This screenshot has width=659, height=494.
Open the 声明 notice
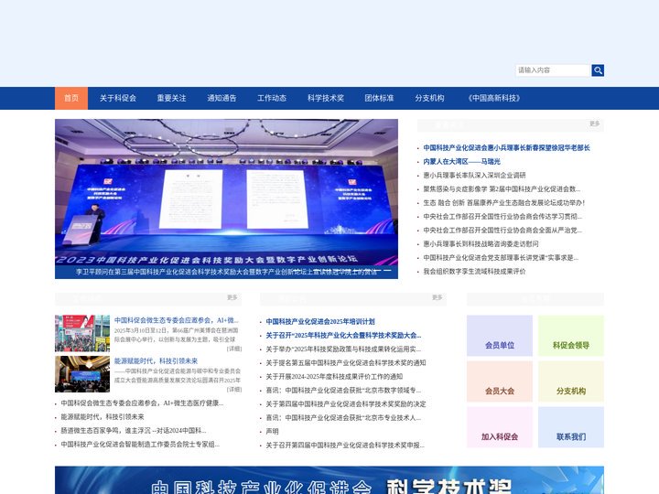[x=273, y=432]
